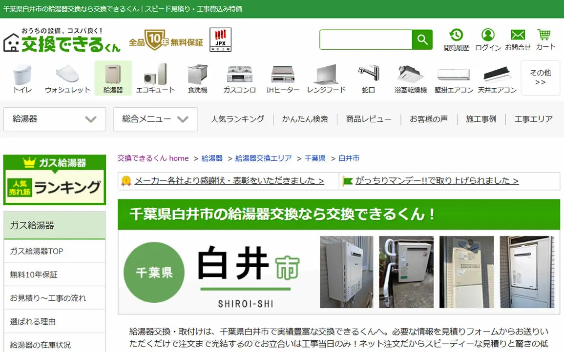Screen dimensions: 564x352
Task: Open the がっちりマンデー!! feature link
Action: tap(437, 181)
